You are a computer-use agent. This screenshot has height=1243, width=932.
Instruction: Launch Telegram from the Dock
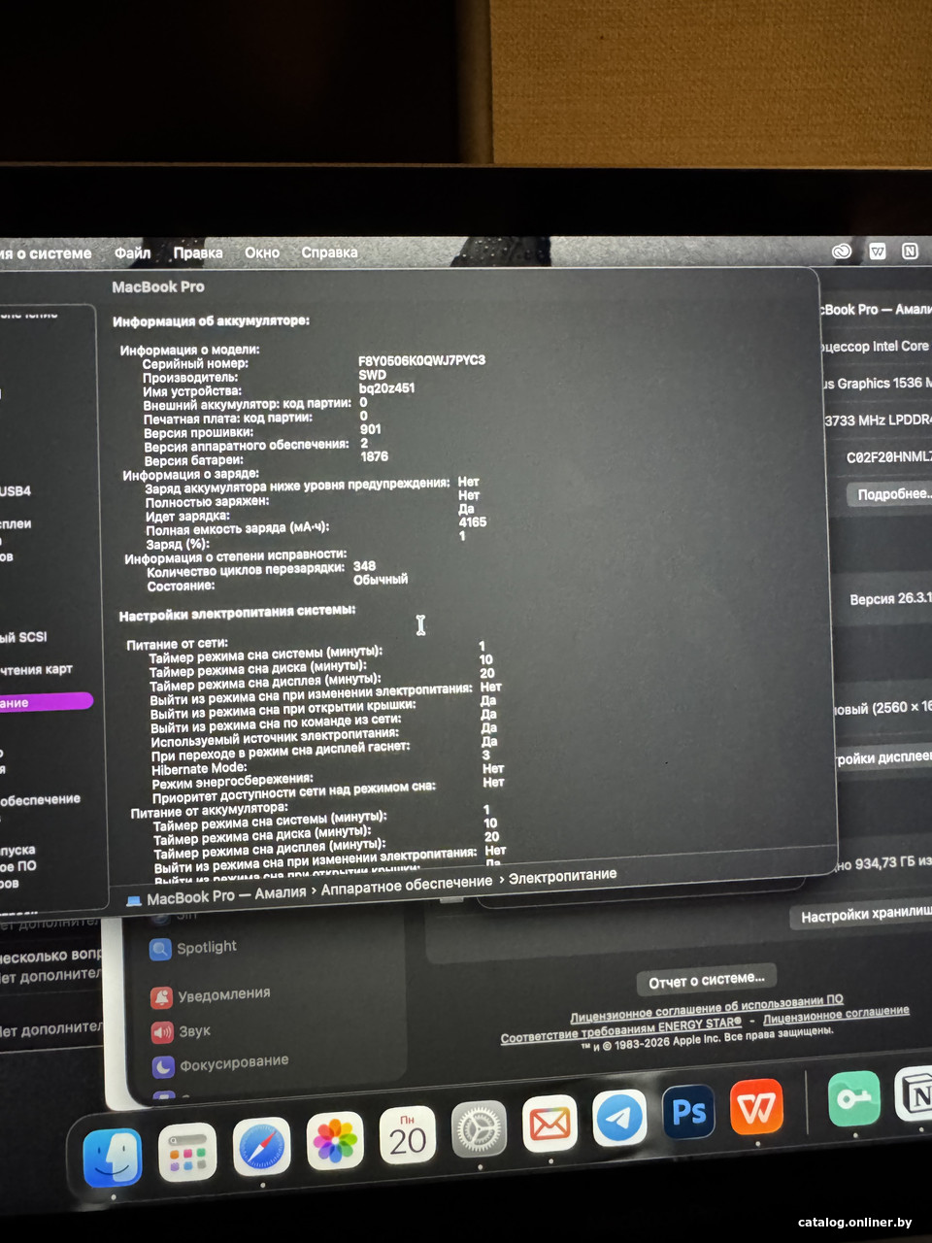click(619, 1118)
